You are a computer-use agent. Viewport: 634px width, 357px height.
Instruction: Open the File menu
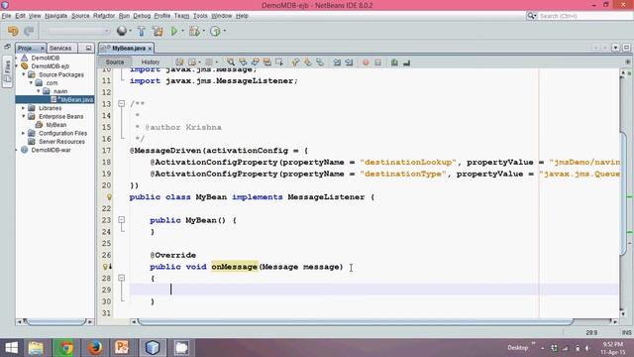[6, 16]
